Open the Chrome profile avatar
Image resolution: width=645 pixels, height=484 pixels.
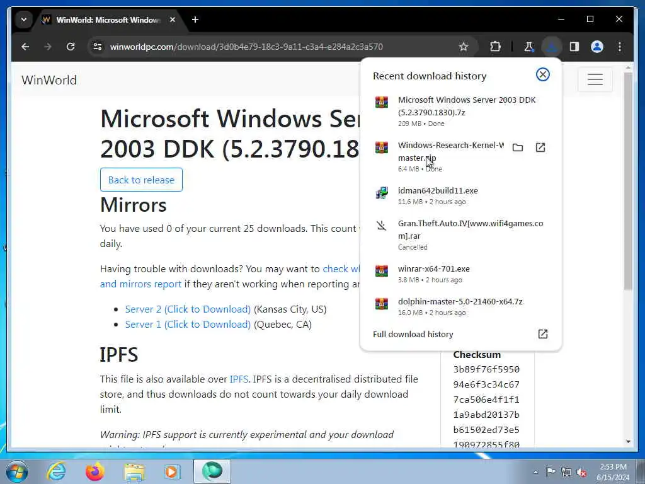click(x=597, y=47)
